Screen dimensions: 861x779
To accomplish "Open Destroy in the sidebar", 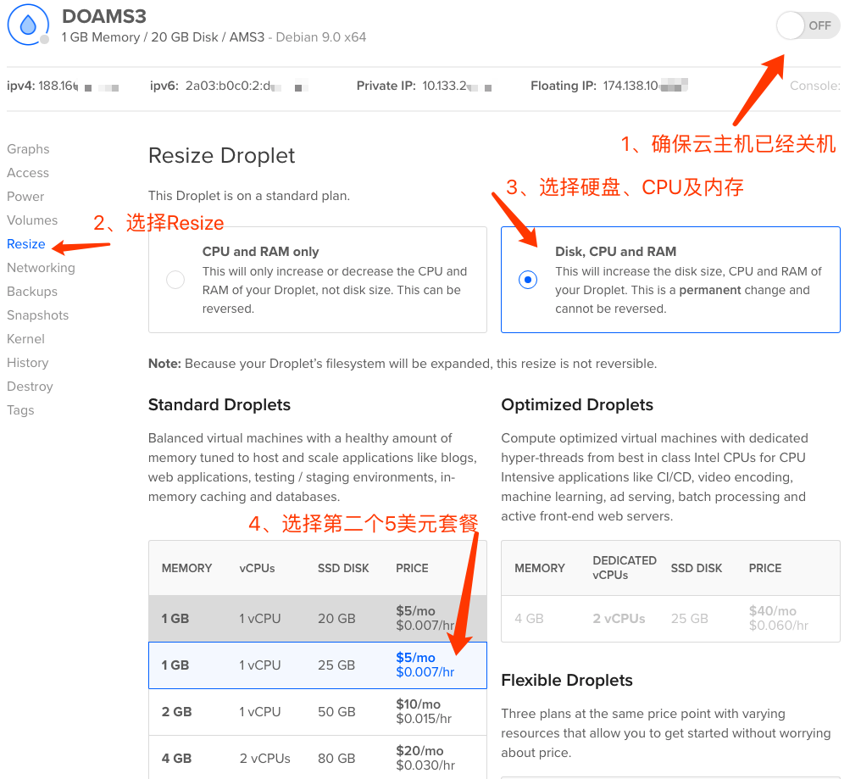I will click(x=31, y=387).
